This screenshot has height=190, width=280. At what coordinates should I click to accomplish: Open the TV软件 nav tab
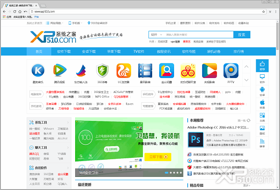pos(139,52)
